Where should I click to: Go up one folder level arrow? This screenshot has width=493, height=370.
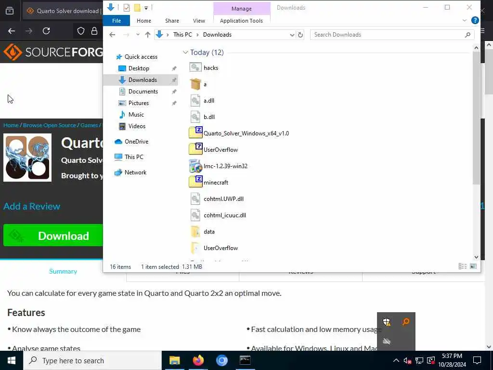click(147, 35)
